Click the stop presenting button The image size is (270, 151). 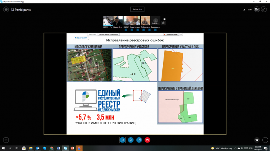(x=171, y=34)
